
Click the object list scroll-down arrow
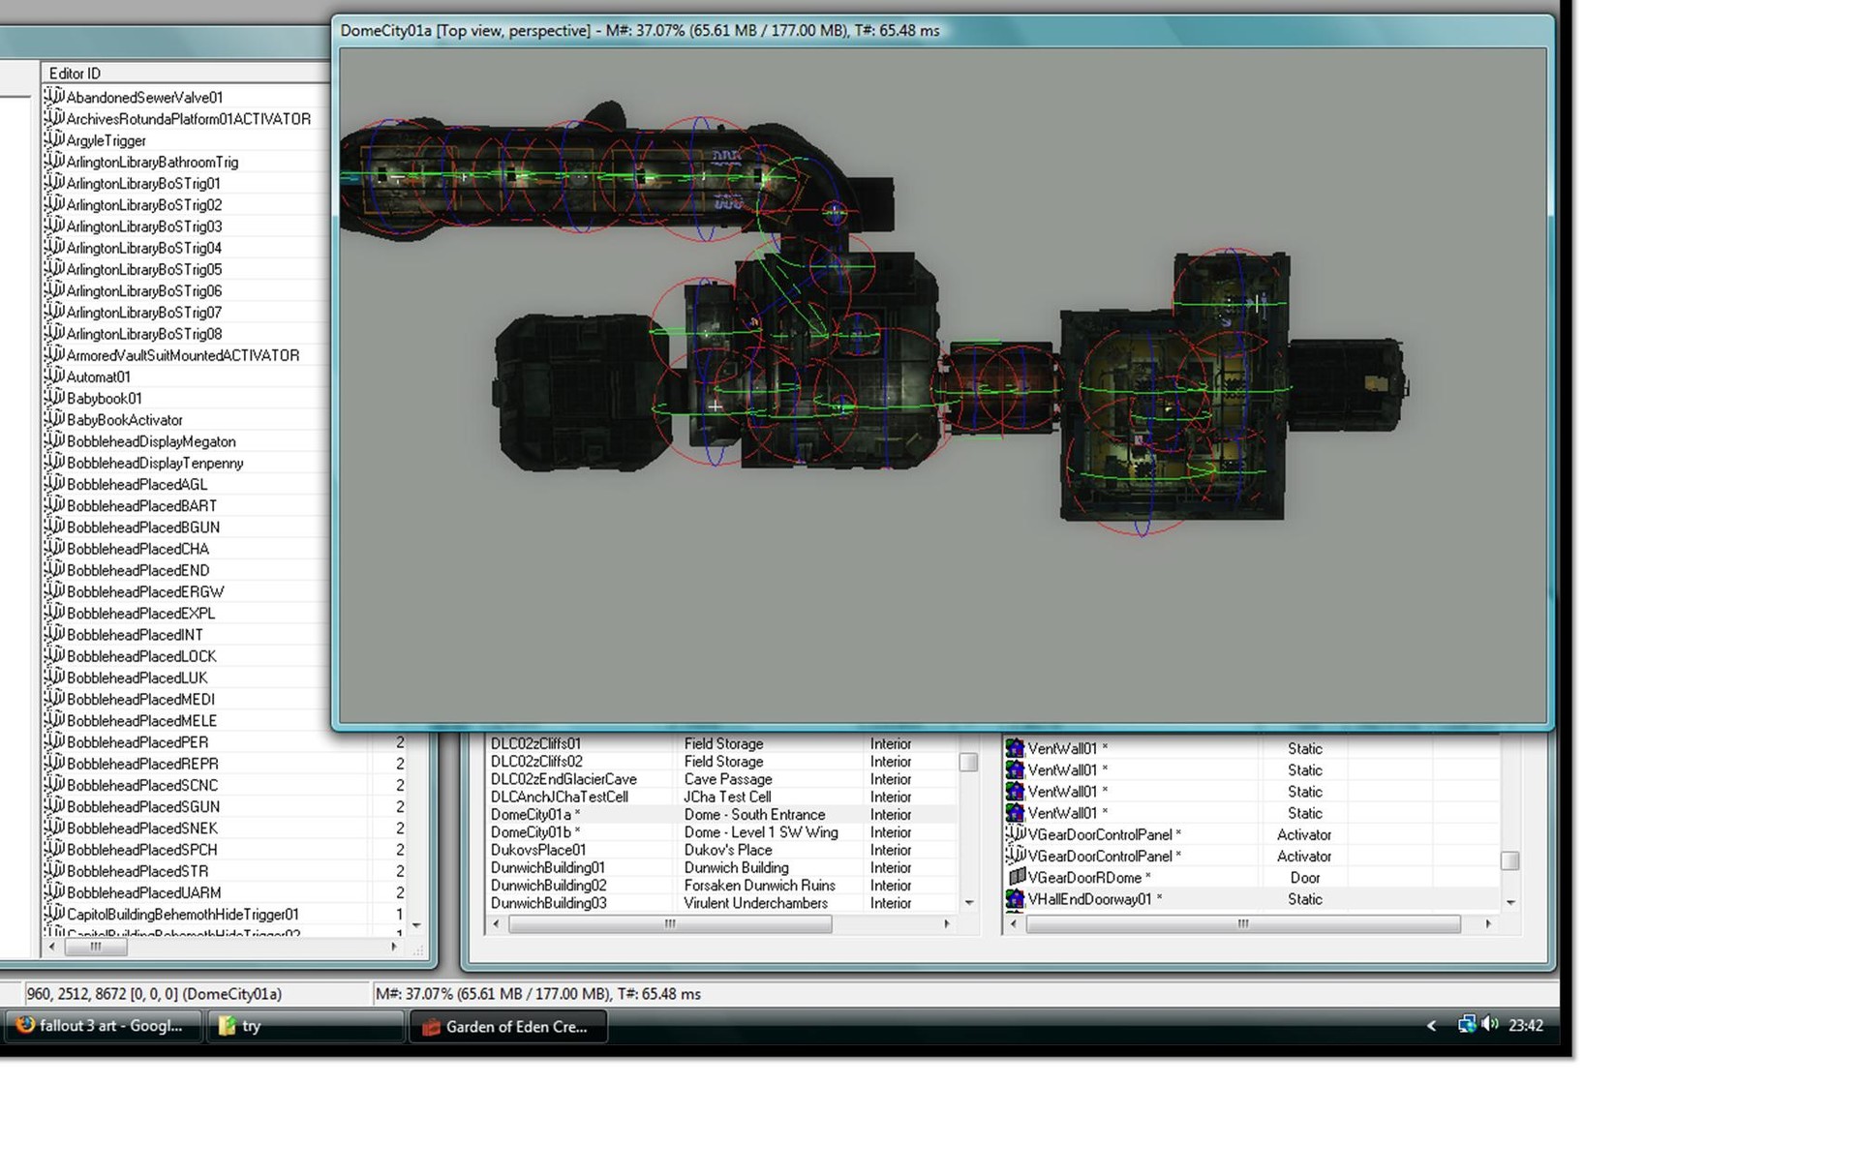[x=1509, y=902]
